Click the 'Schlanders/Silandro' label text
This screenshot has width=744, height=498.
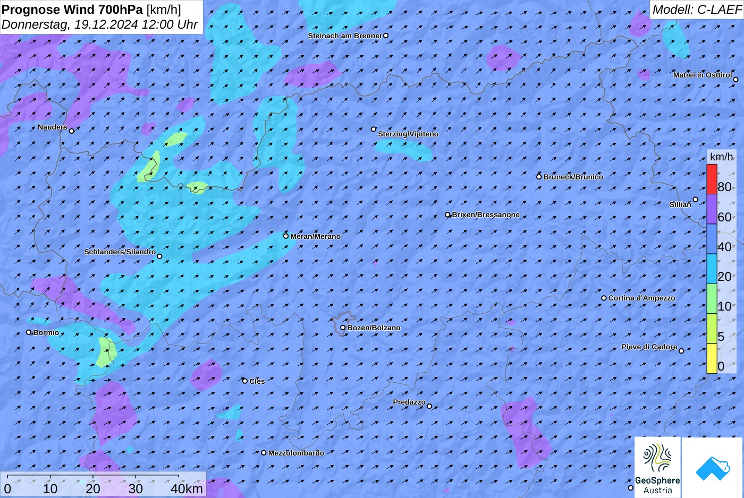click(120, 252)
